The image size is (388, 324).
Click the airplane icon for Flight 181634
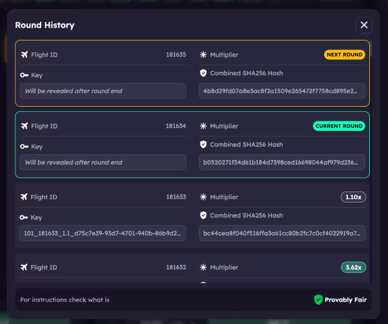click(x=24, y=126)
